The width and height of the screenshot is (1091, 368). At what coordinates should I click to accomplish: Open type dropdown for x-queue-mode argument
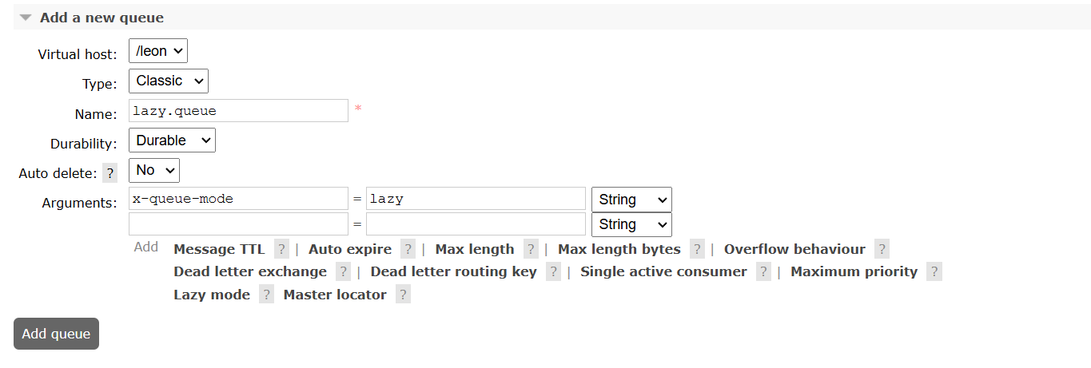(x=631, y=200)
